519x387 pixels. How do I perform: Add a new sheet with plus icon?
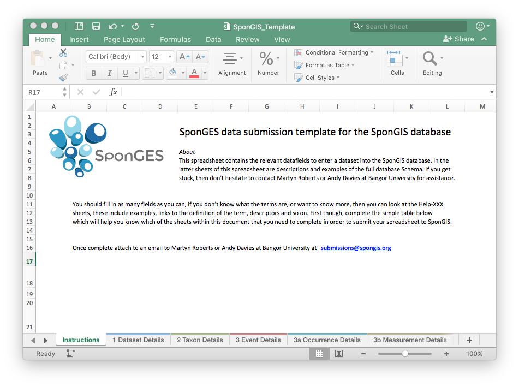click(469, 340)
